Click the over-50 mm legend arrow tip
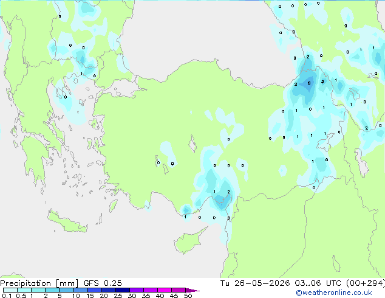This screenshot has width=385, height=298. pyautogui.click(x=192, y=290)
